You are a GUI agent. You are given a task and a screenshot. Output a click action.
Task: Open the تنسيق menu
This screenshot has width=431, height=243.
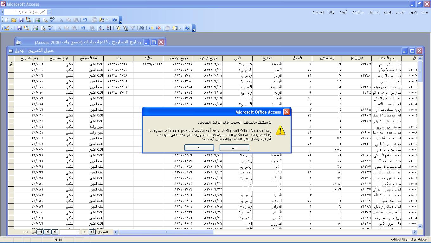click(374, 12)
